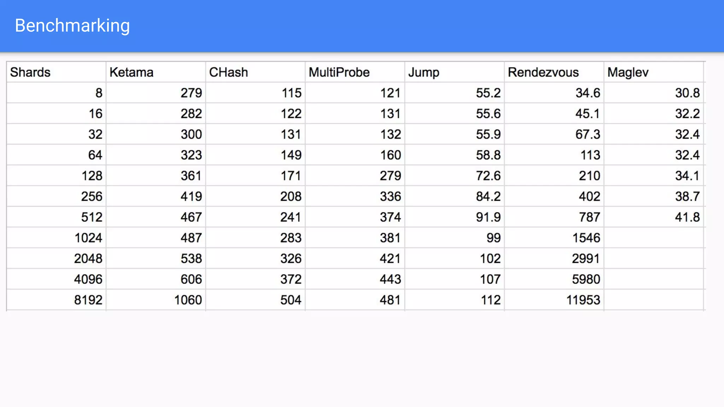Image resolution: width=724 pixels, height=407 pixels.
Task: Click the Shards cell with value 256
Action: 56,196
